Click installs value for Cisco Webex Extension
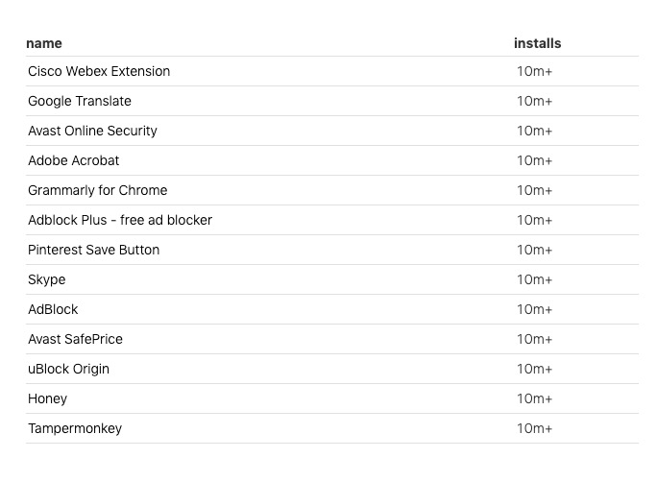Screen dimensions: 657x482 click(534, 71)
